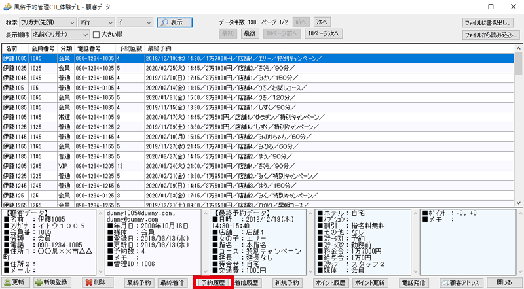
Task: Click the ポイント履歴 button
Action: tap(331, 282)
